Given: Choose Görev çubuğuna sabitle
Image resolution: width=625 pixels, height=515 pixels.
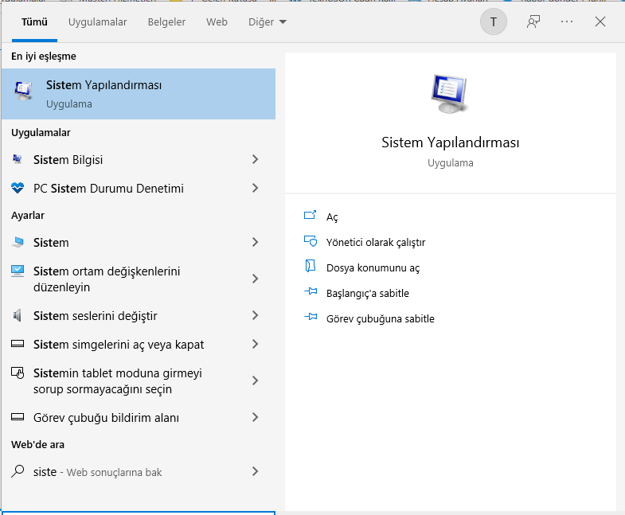Looking at the screenshot, I should click(381, 319).
